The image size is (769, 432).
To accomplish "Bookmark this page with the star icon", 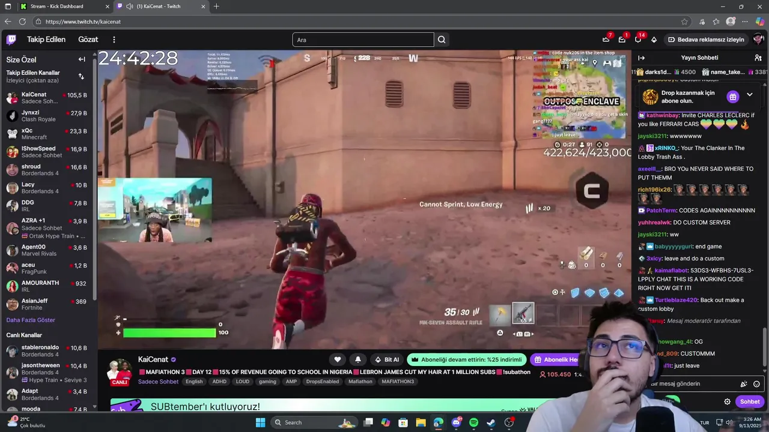I will click(x=684, y=22).
